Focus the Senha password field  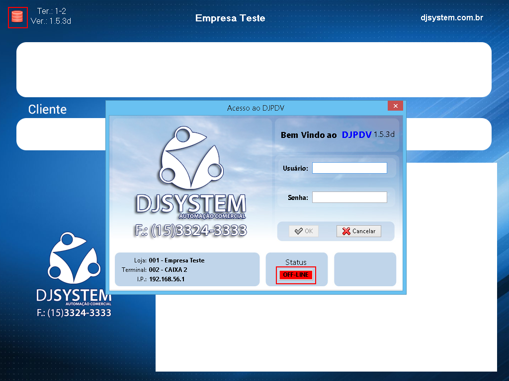(x=349, y=197)
